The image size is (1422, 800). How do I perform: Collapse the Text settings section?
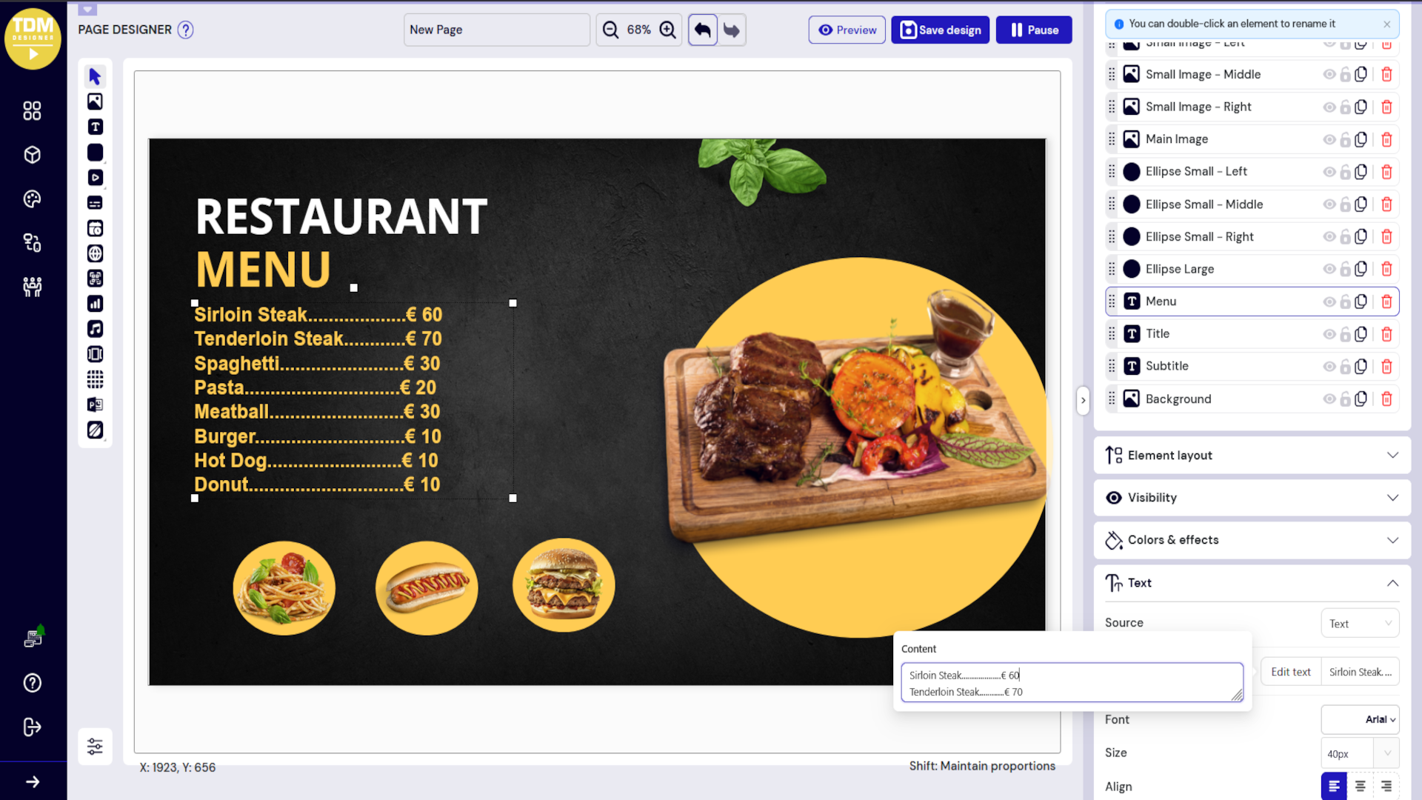(x=1392, y=583)
